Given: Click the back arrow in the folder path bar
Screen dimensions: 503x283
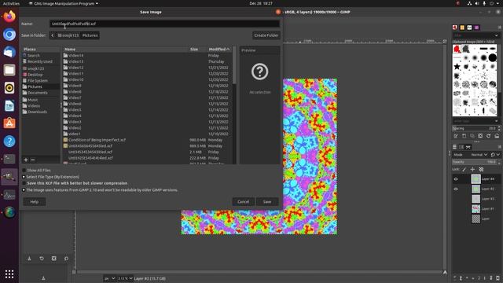Looking at the screenshot, I should pos(53,35).
